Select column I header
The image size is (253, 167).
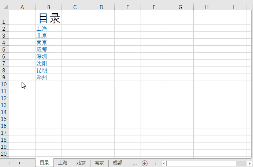[x=233, y=7]
